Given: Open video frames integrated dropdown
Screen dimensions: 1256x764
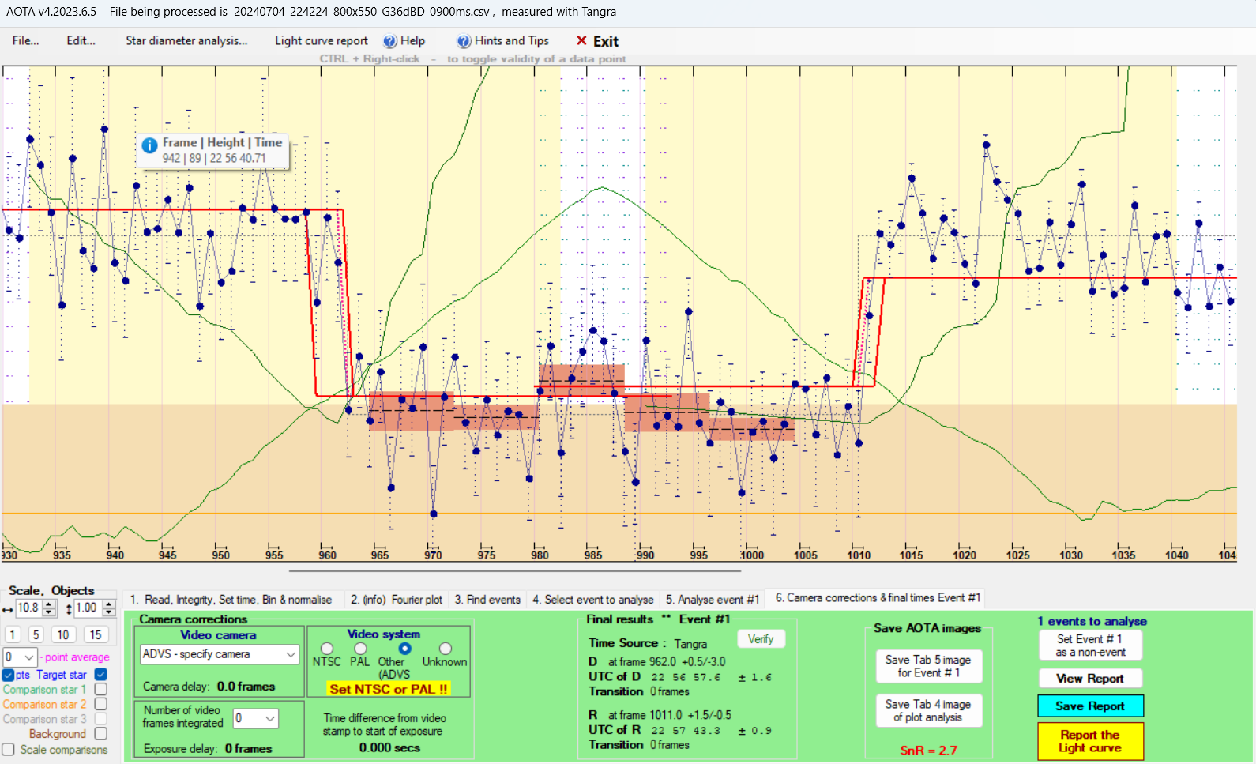Looking at the screenshot, I should pyautogui.click(x=270, y=718).
